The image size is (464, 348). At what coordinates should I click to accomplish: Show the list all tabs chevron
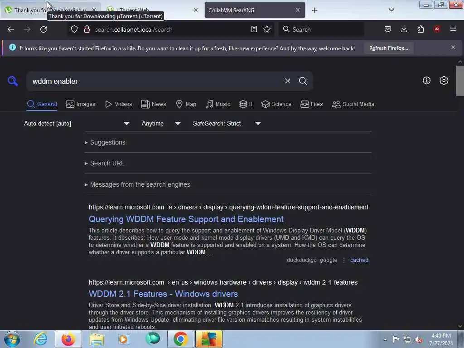tap(391, 10)
